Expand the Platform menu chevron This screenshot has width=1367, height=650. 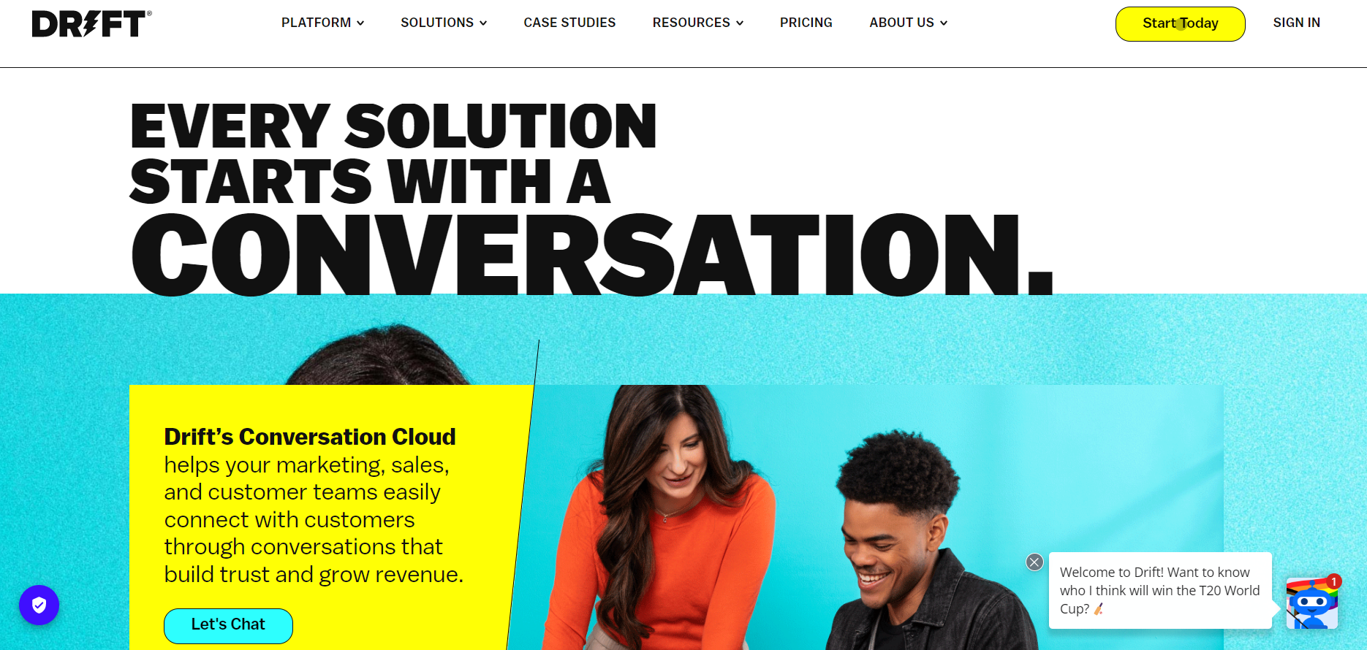pyautogui.click(x=360, y=23)
